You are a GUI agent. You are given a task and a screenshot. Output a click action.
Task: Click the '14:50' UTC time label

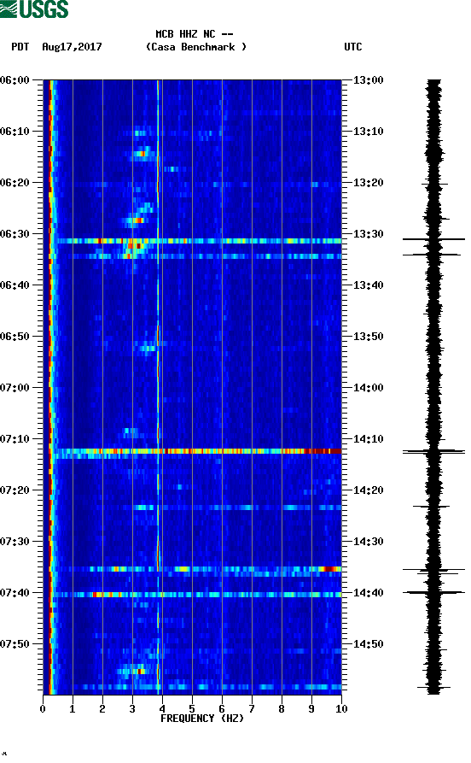[x=368, y=643]
